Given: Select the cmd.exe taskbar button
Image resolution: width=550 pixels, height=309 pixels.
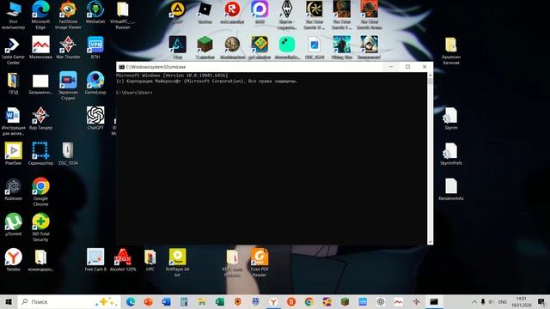Looking at the screenshot, I should click(x=434, y=301).
